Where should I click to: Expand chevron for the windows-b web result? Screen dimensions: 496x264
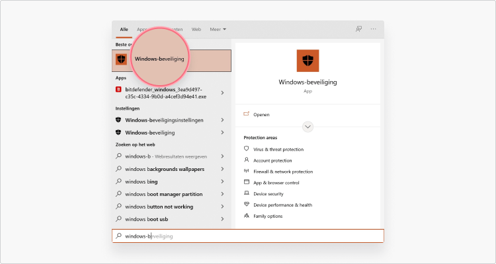coord(222,156)
